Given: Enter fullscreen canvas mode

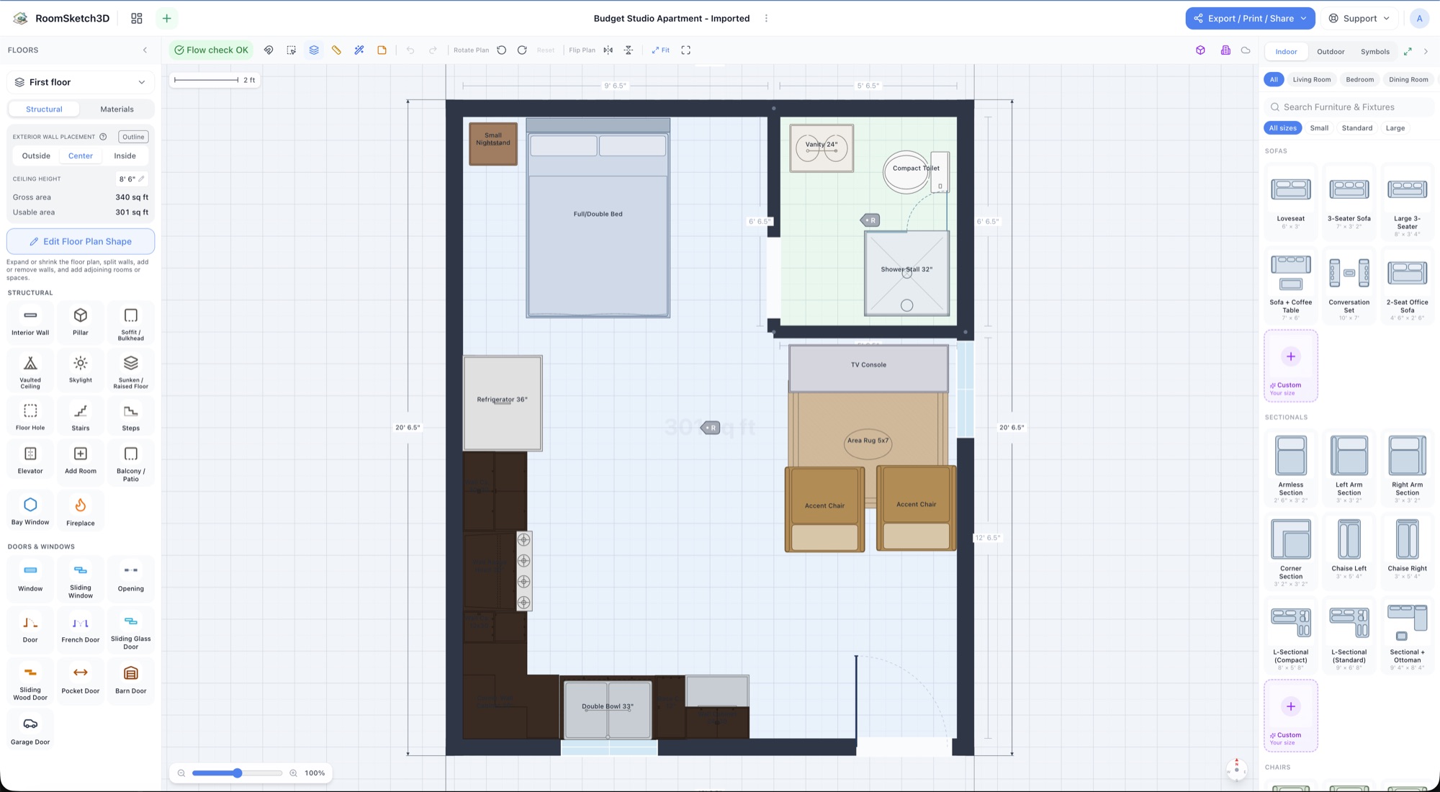Looking at the screenshot, I should (686, 50).
